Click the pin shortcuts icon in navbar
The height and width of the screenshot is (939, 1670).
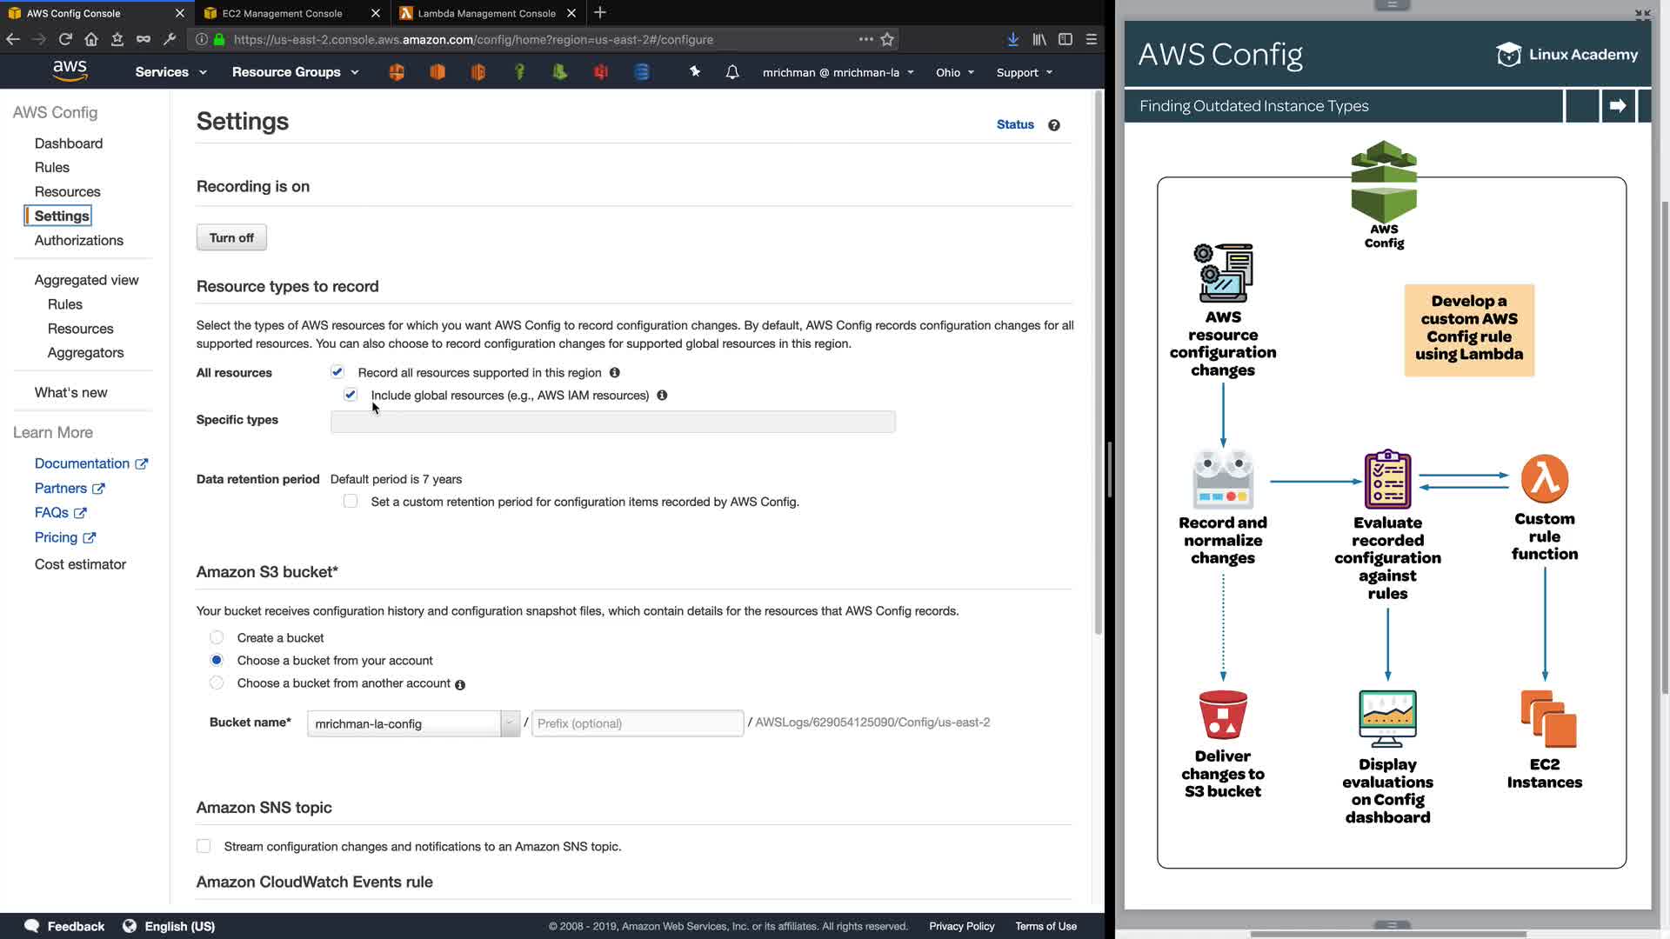tap(694, 72)
